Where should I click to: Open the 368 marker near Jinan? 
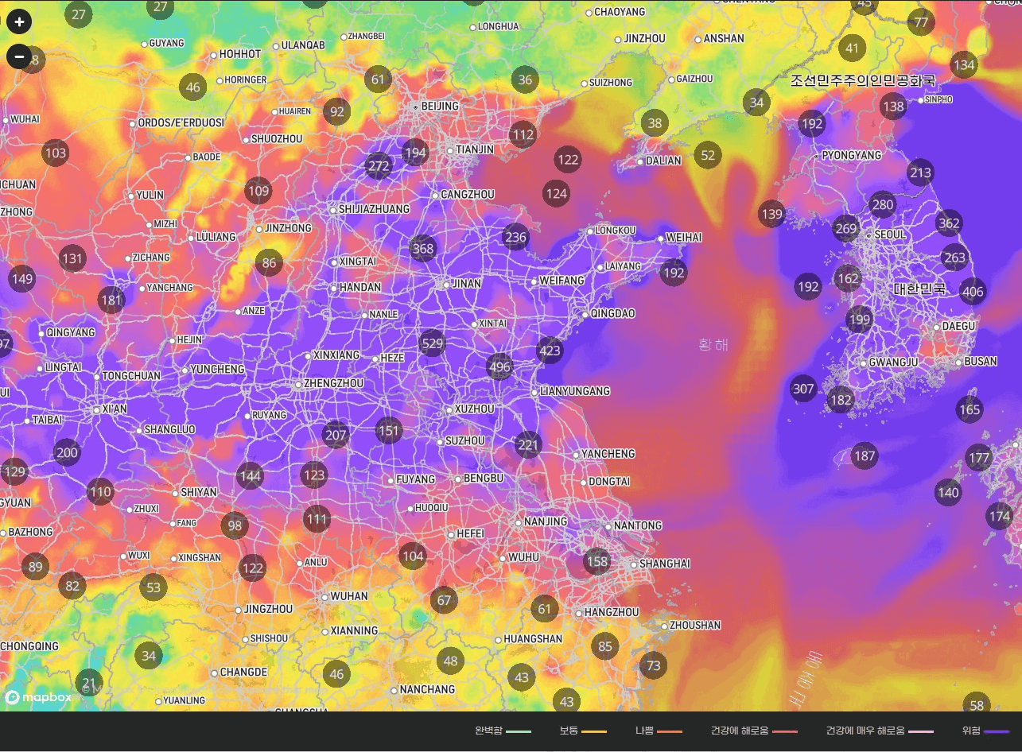[x=423, y=248]
